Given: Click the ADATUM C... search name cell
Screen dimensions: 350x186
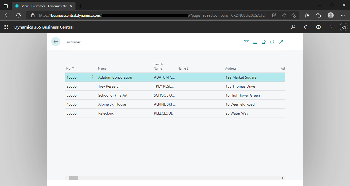Looking at the screenshot, I should tap(165, 77).
